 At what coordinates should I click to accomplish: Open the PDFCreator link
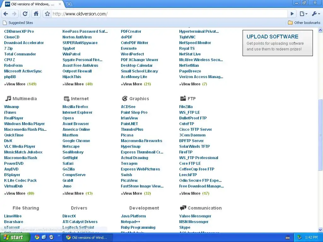pos(131,31)
